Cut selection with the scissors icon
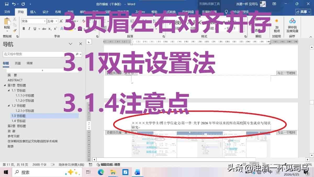Image resolution: width=314 pixels, height=177 pixels. pos(15,19)
